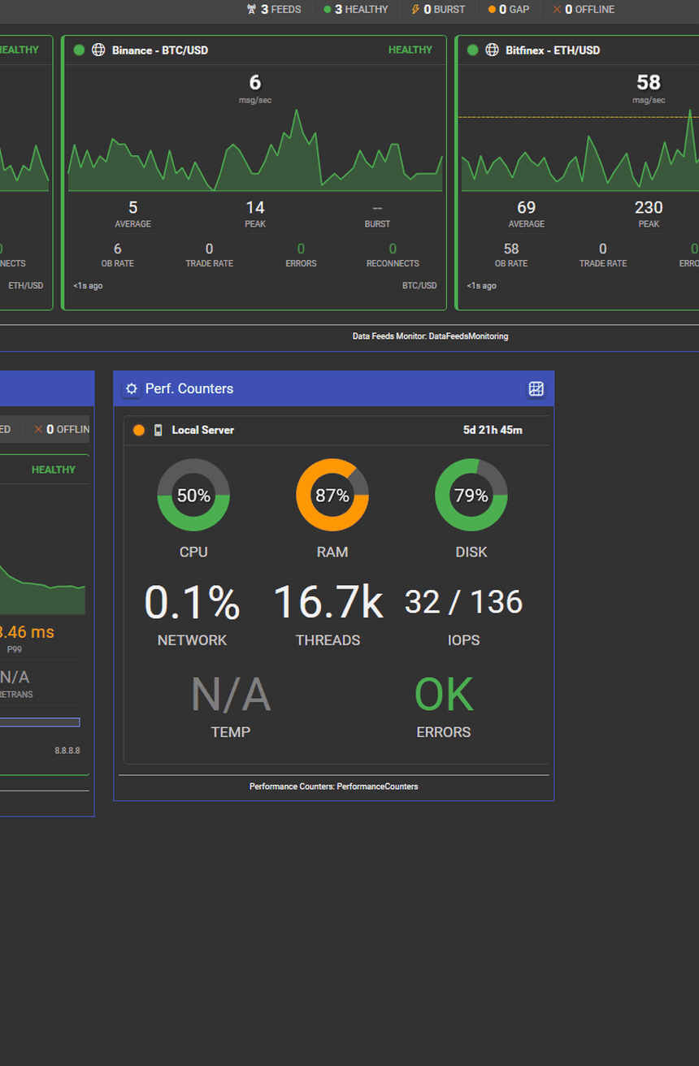Open the grid chart icon in the Perf. Counters header
This screenshot has height=1066, width=699.
(536, 389)
